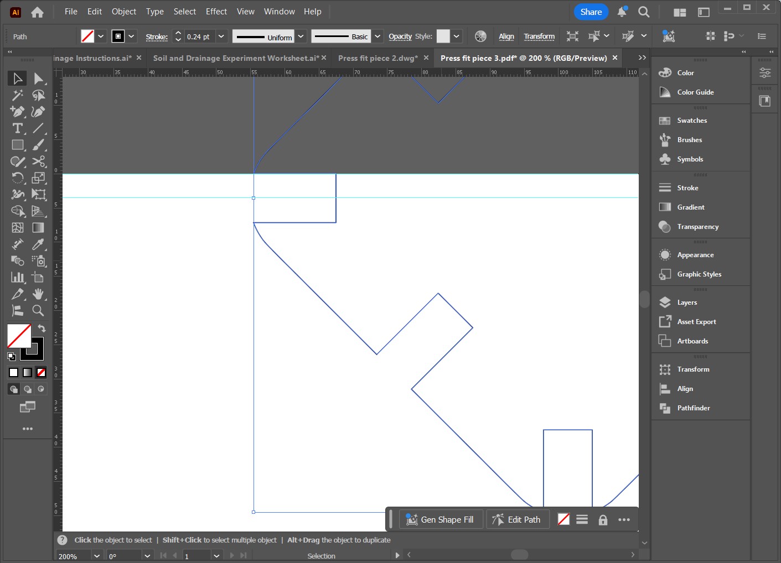Click the Gen Shape Fill button

[x=441, y=520]
